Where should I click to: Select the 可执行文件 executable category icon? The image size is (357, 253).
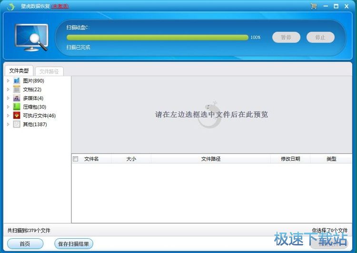[x=17, y=116]
